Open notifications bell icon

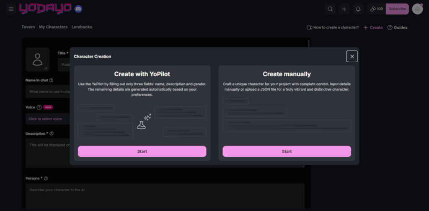click(358, 9)
